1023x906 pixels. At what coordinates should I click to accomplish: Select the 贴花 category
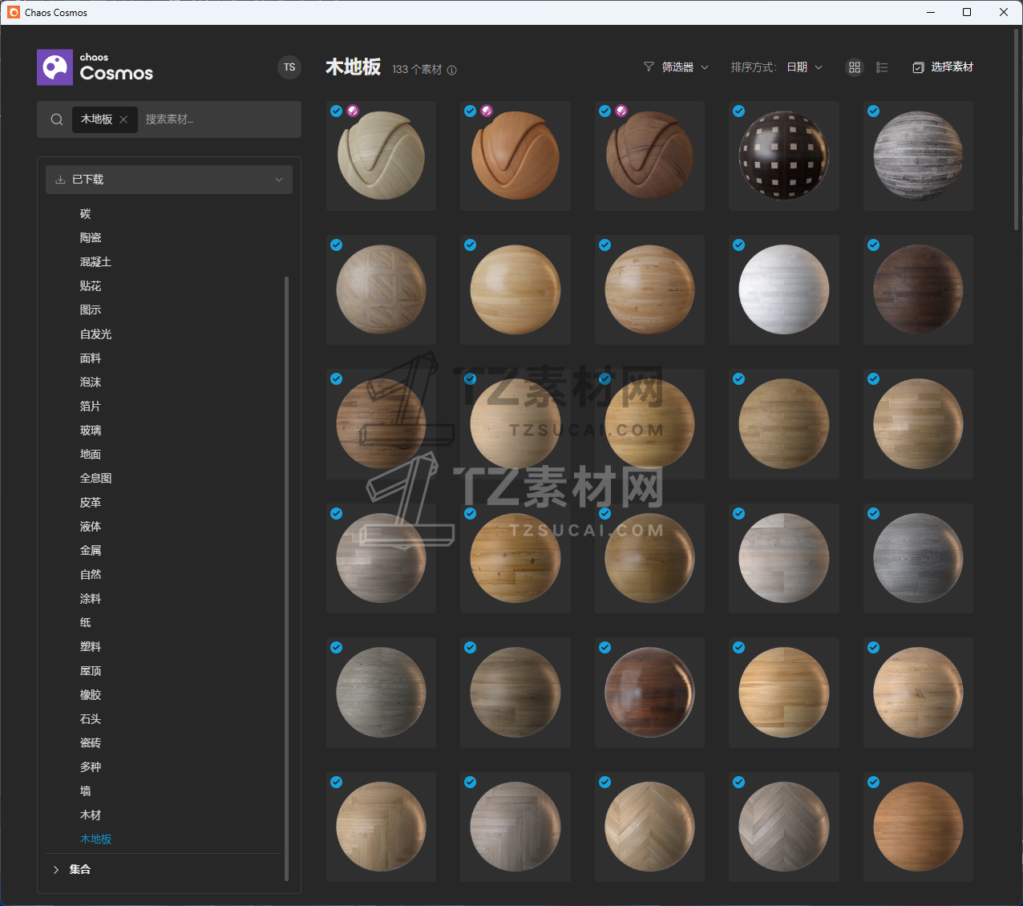pyautogui.click(x=91, y=286)
